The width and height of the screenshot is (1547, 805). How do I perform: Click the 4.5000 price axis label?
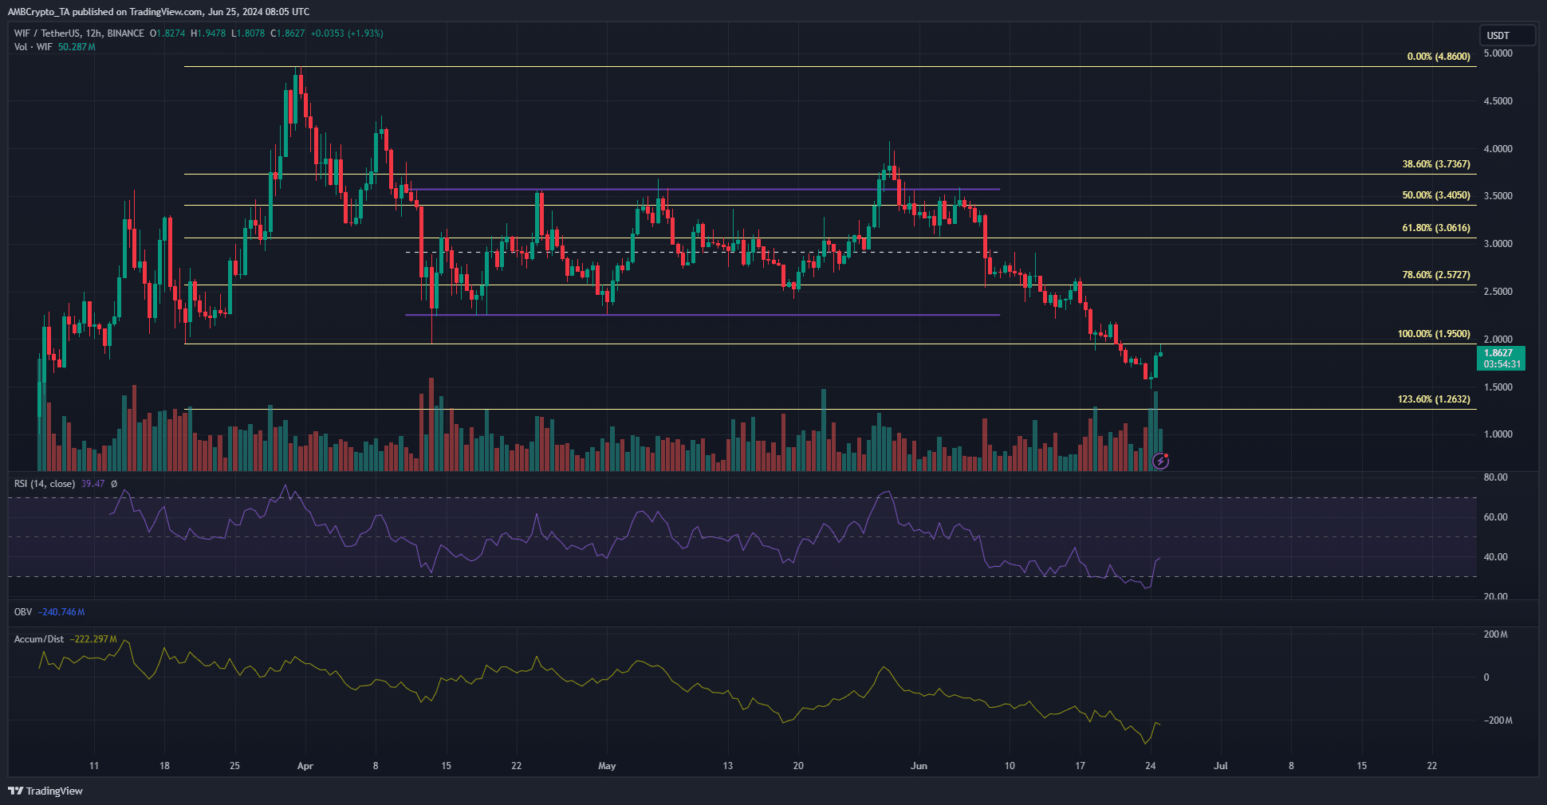pos(1498,101)
